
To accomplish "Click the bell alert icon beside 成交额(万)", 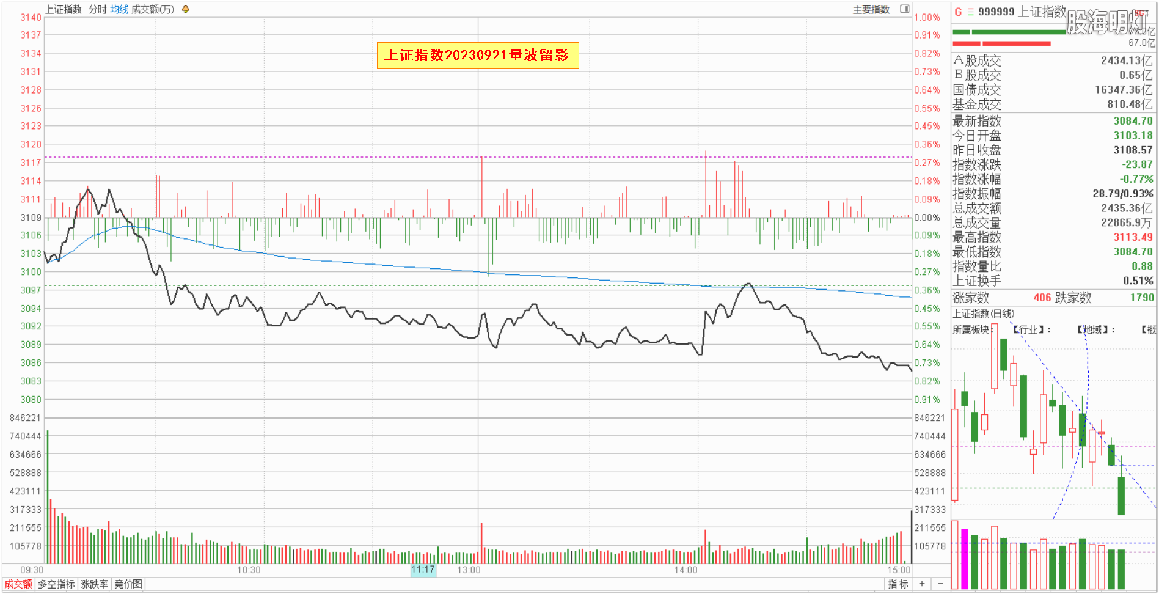I will click(186, 9).
